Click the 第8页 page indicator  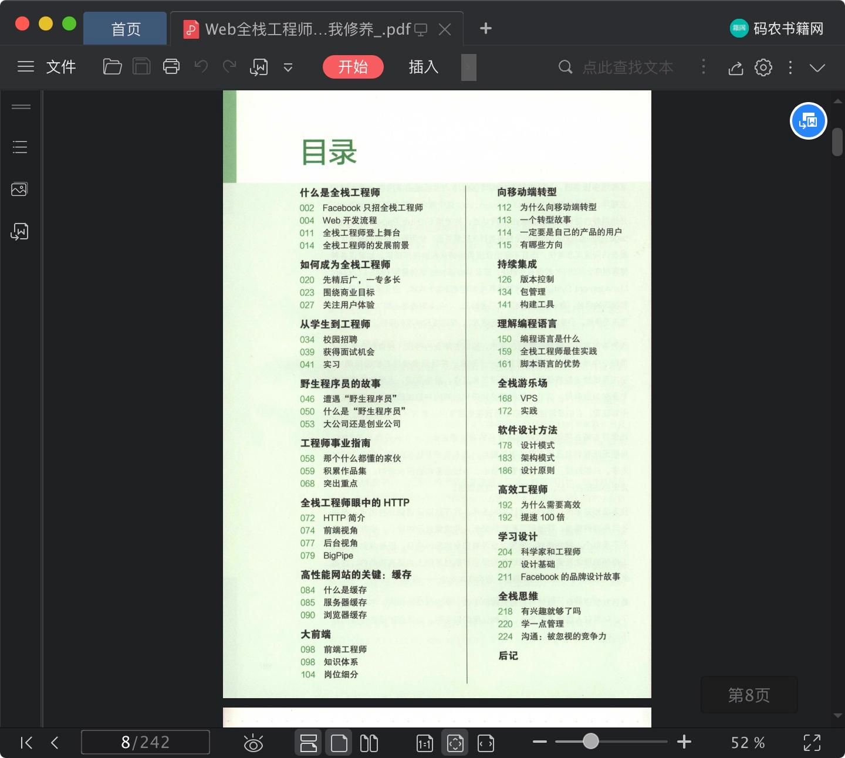pyautogui.click(x=749, y=695)
